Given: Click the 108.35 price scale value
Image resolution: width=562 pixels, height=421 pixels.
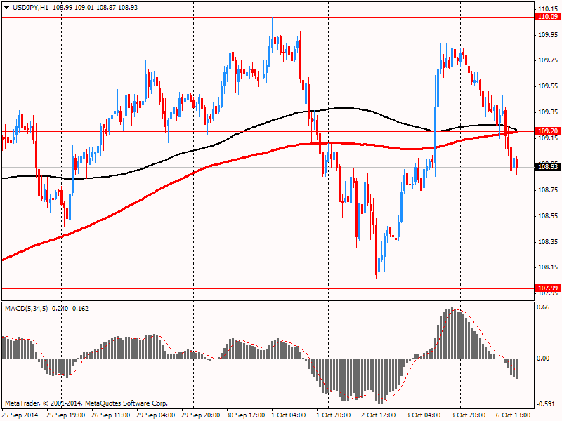Looking at the screenshot, I should click(548, 242).
